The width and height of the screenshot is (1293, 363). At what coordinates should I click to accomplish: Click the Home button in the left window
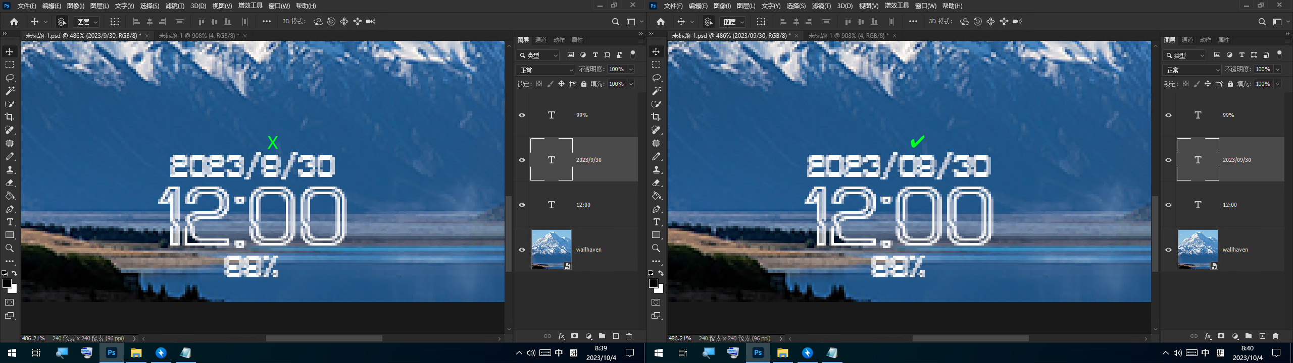[14, 22]
